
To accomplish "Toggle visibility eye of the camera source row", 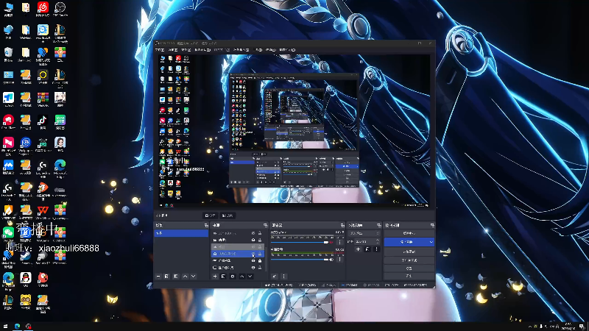I will pyautogui.click(x=253, y=240).
